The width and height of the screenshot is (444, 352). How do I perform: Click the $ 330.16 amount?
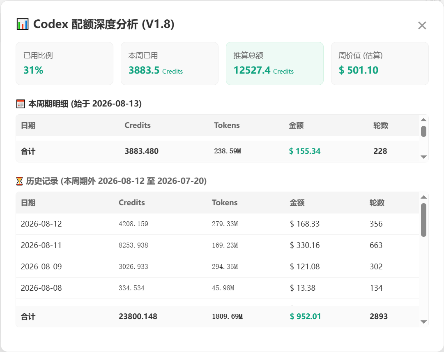305,245
